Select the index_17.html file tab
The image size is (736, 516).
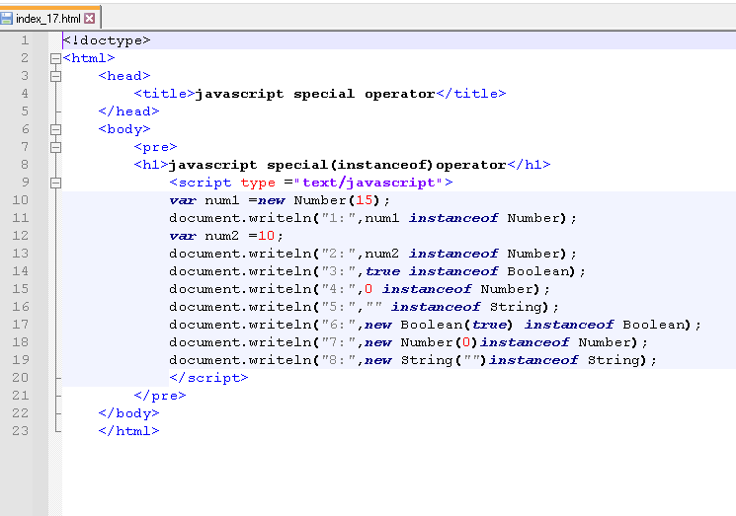point(47,19)
